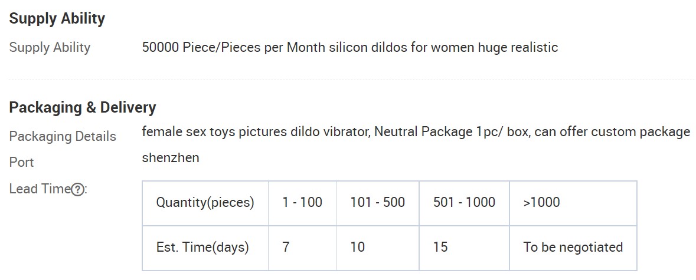Select the Supply Ability section heading
Image resolution: width=696 pixels, height=280 pixels.
coord(57,19)
